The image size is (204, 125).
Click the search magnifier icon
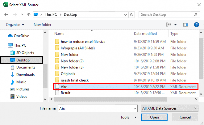195,15
